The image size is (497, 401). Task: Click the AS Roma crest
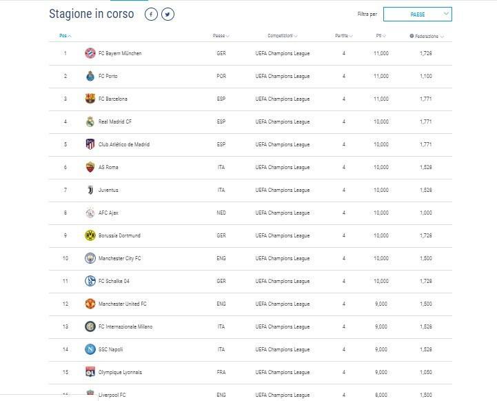pyautogui.click(x=90, y=167)
